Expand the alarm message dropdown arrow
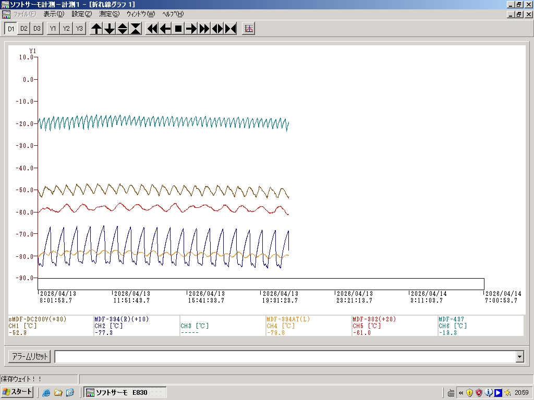Viewport: 534px width, 400px height. (519, 357)
